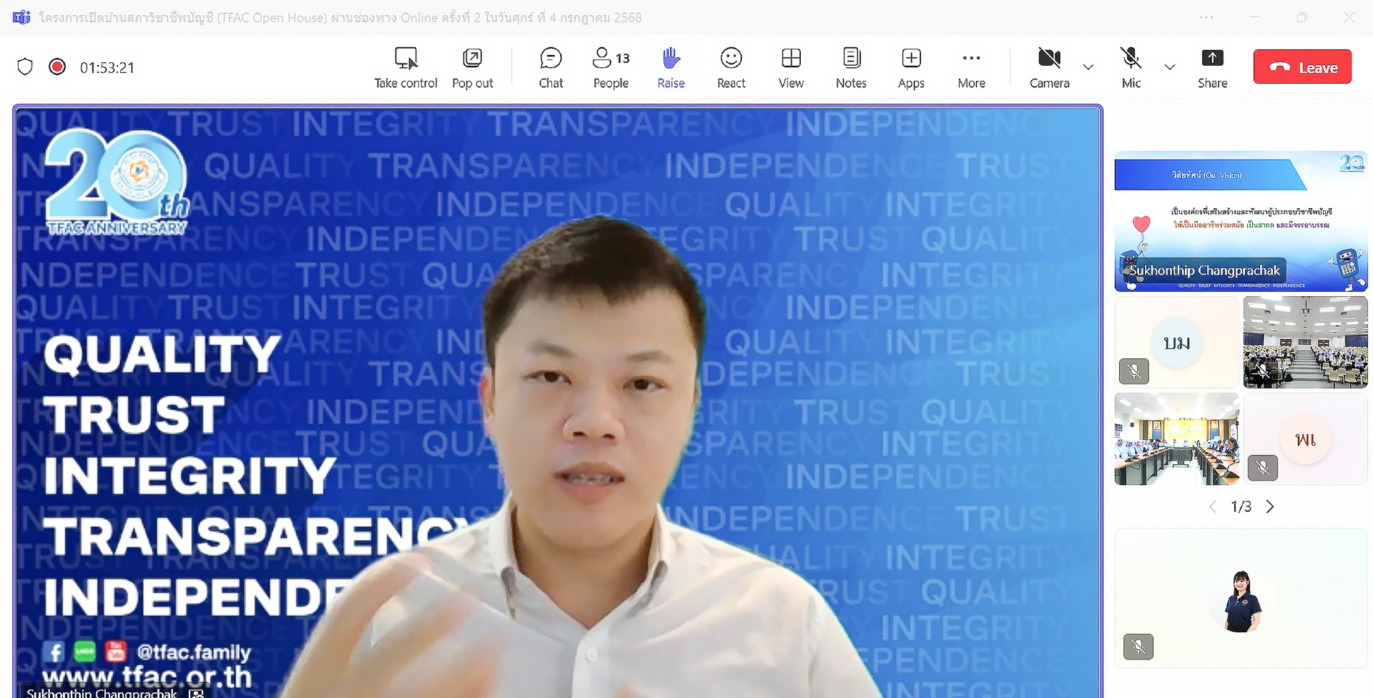
Task: Select Sukhonthip Changprachak's shared slide thumbnail
Action: coord(1241,221)
